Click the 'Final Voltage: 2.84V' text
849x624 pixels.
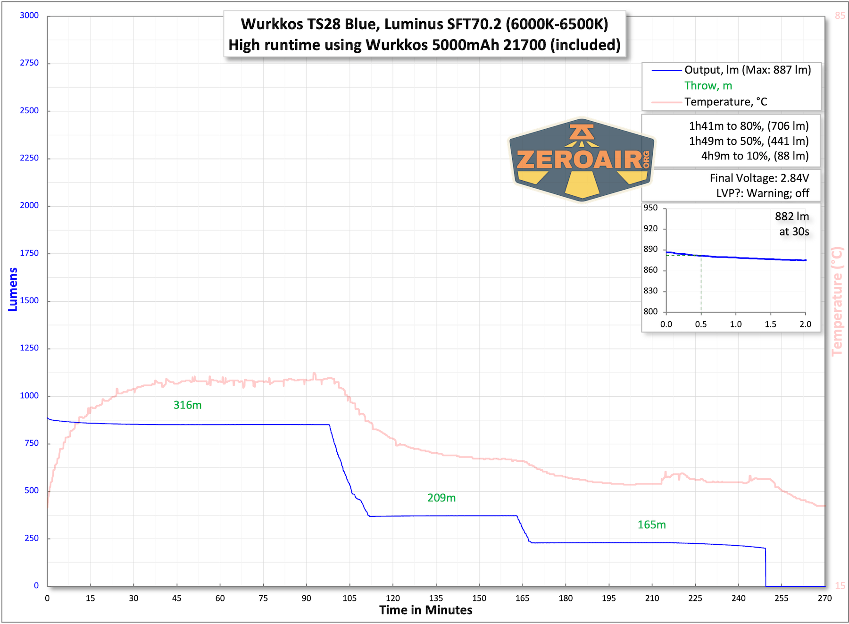tap(759, 178)
